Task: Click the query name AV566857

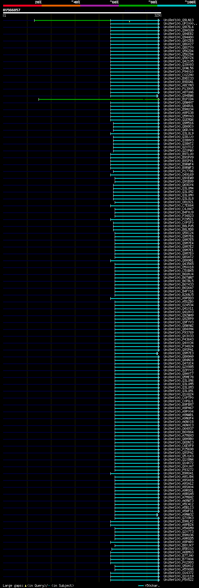Action: 12,10
